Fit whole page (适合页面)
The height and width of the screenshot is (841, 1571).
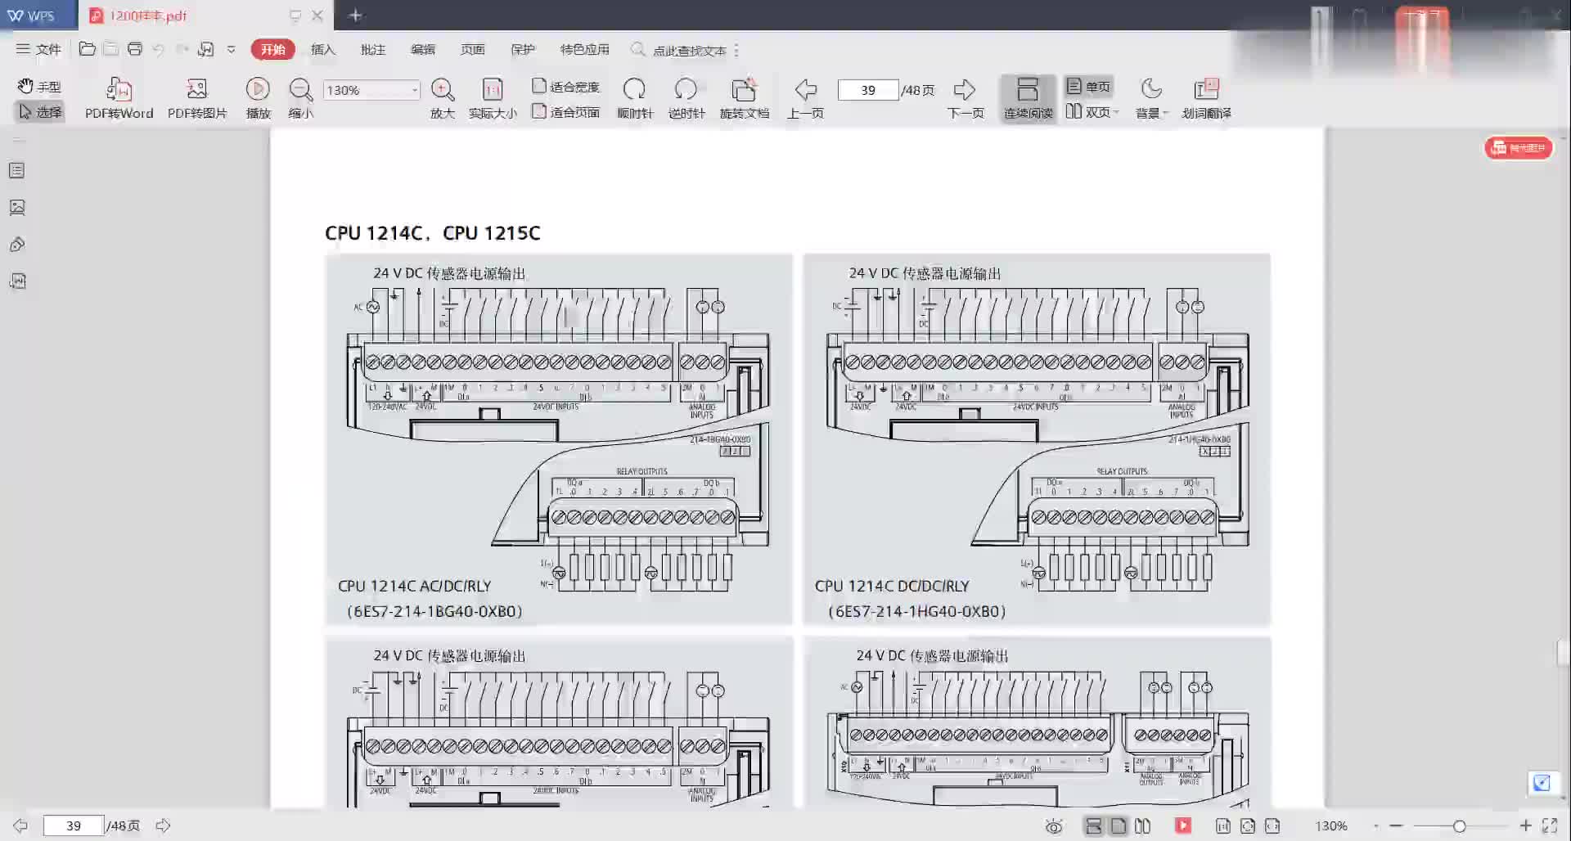point(565,111)
